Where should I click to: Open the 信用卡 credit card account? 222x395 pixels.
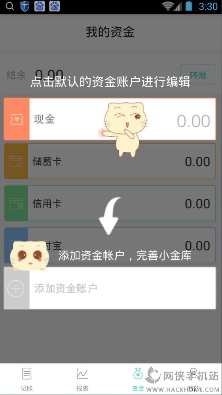[x=110, y=204]
